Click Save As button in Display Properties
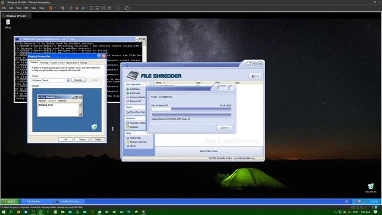This screenshot has height=215, width=382. point(78,80)
